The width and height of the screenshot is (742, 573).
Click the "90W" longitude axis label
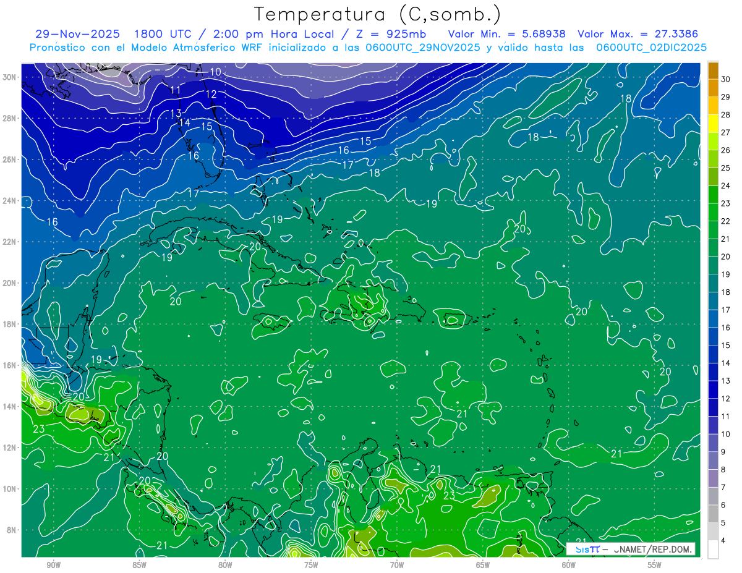tap(53, 565)
